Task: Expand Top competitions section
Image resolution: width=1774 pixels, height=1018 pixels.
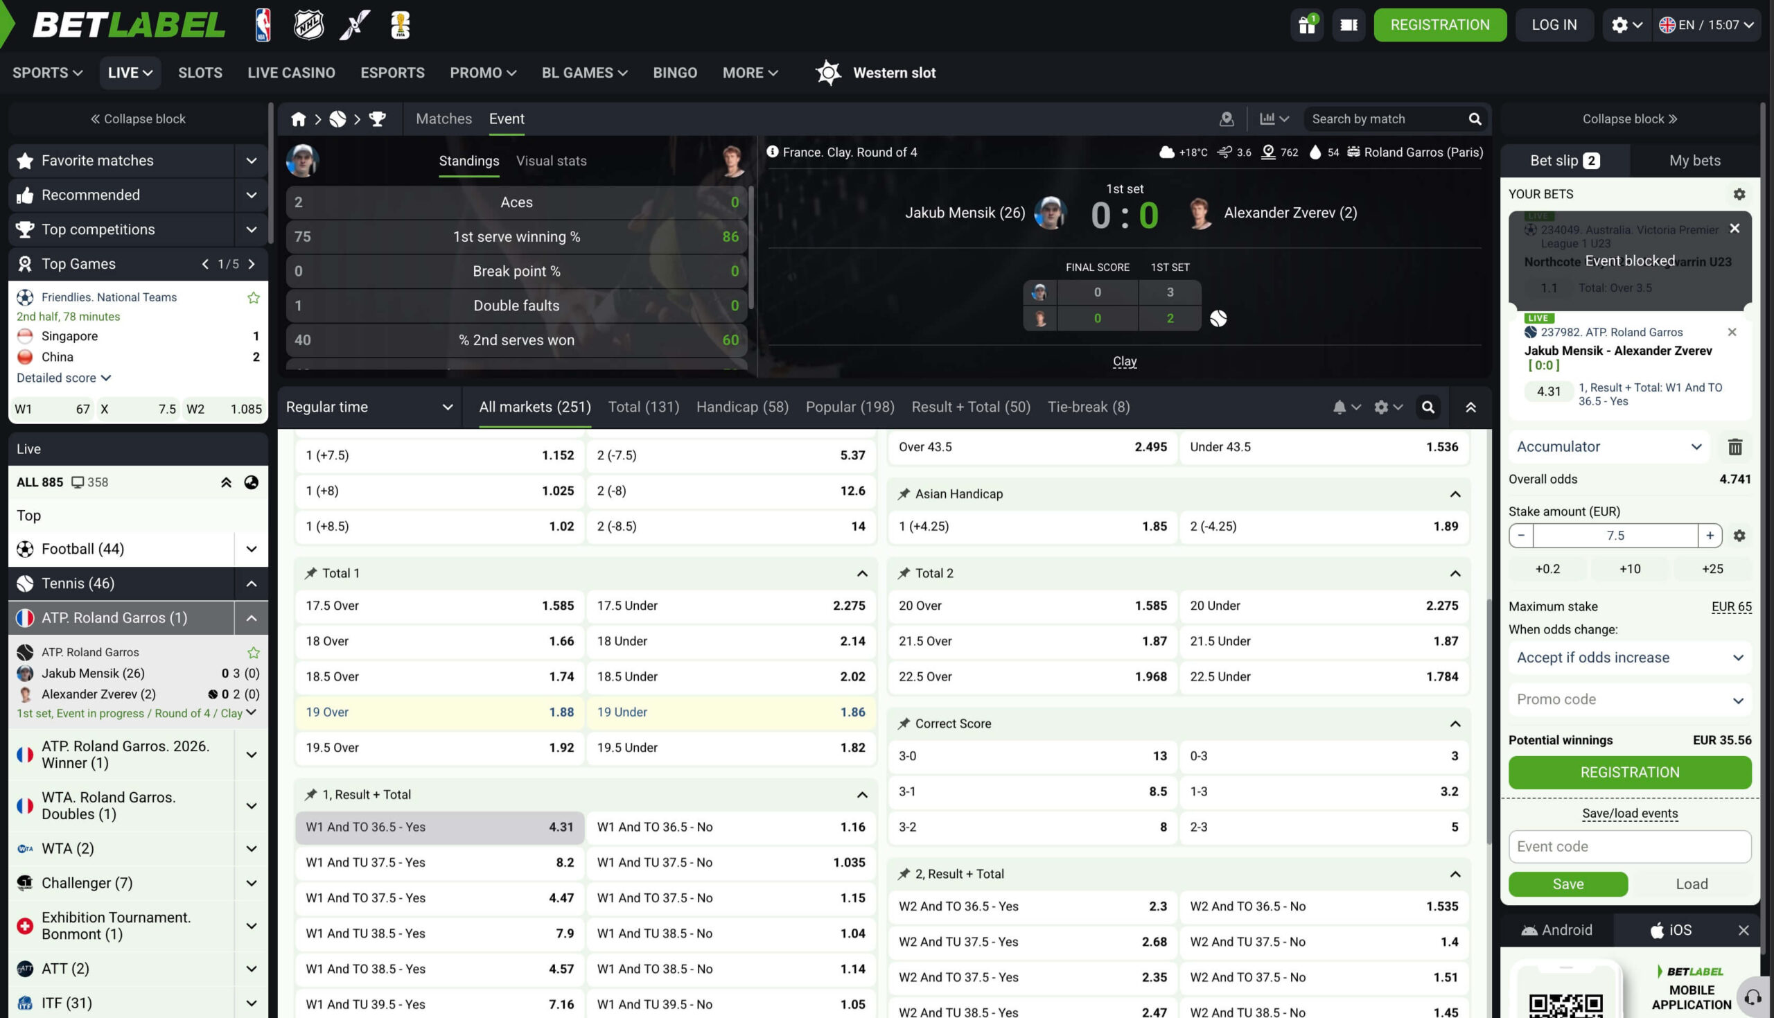Action: (251, 229)
